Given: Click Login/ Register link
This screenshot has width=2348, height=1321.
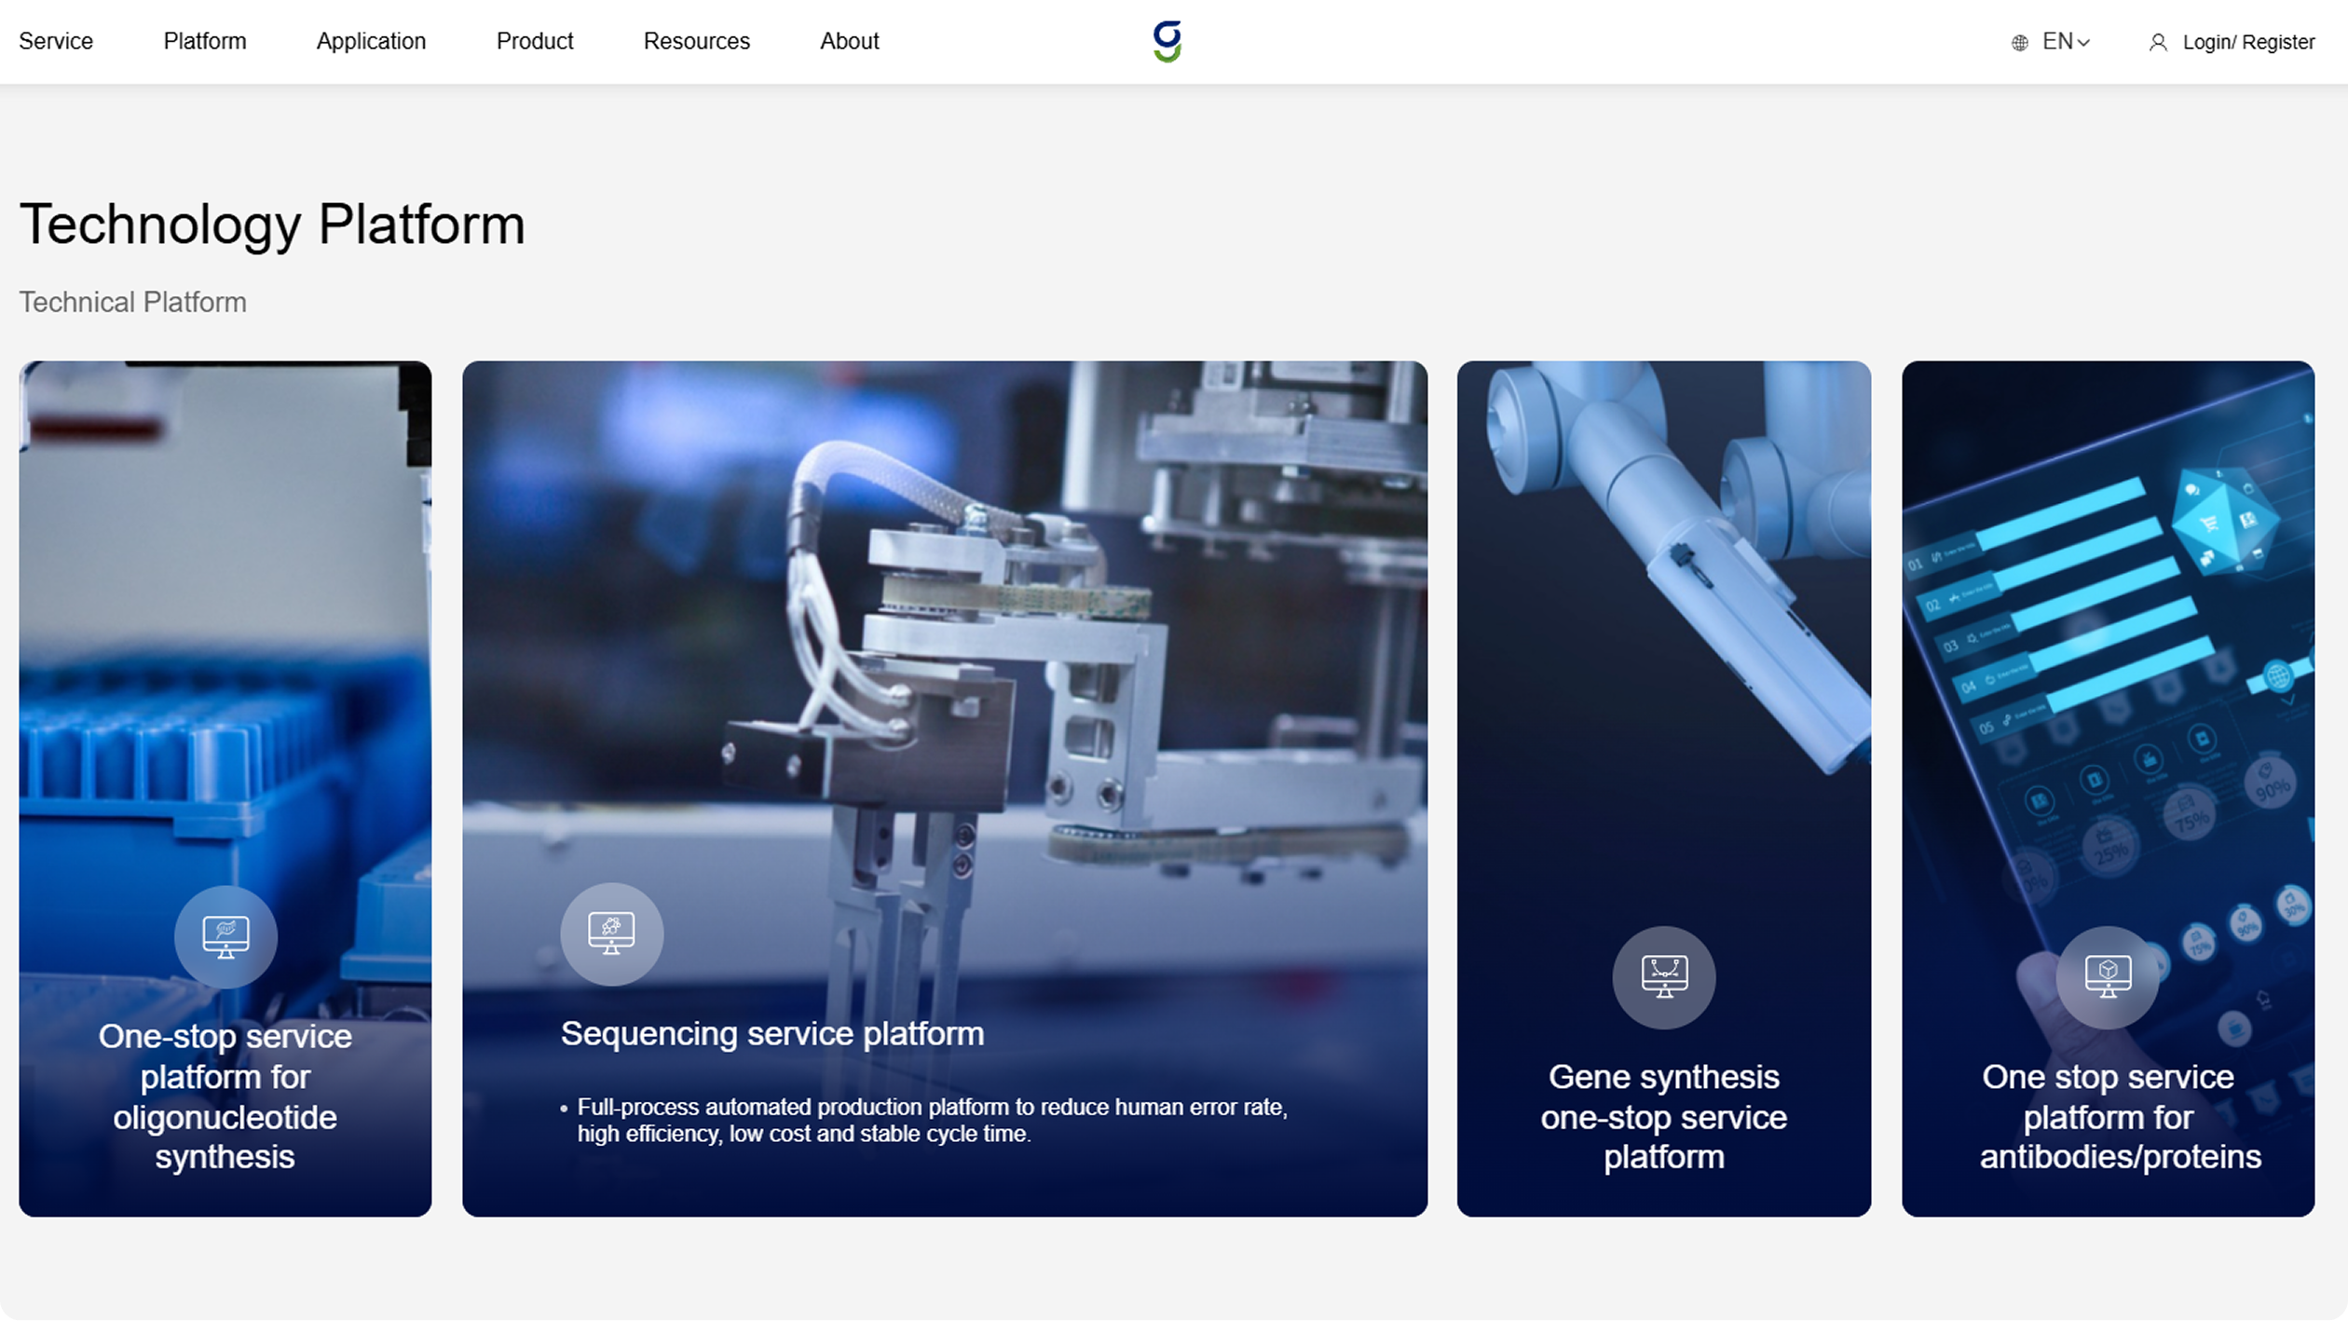Looking at the screenshot, I should pos(2247,43).
